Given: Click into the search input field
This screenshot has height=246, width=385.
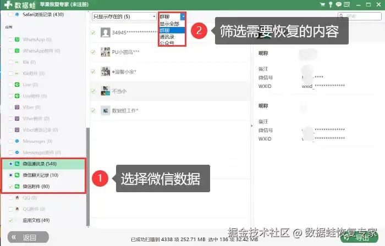Looking at the screenshot, I should [x=360, y=16].
